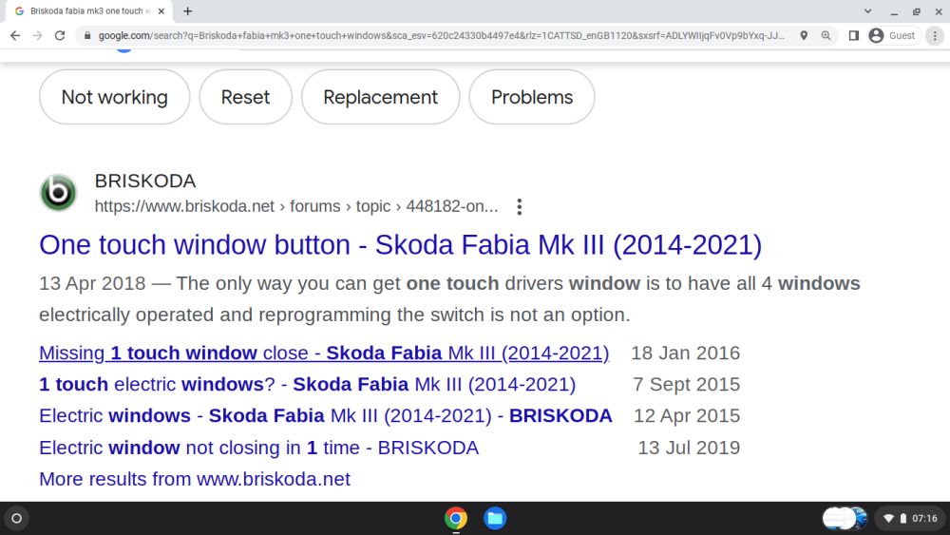The height and width of the screenshot is (535, 950).
Task: Open the result's three-dot about menu
Action: (520, 206)
